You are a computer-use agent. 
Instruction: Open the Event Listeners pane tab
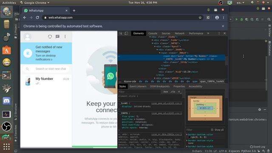(138, 86)
